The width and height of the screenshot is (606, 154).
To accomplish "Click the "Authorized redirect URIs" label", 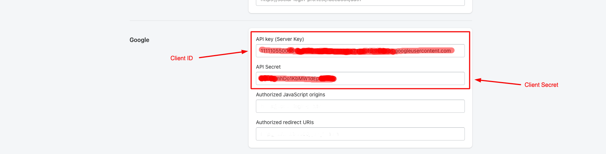I will [x=285, y=122].
